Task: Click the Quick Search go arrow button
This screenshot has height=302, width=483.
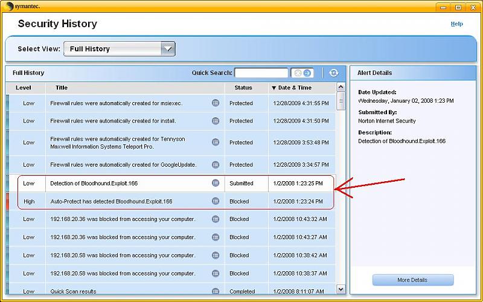Action: 307,73
